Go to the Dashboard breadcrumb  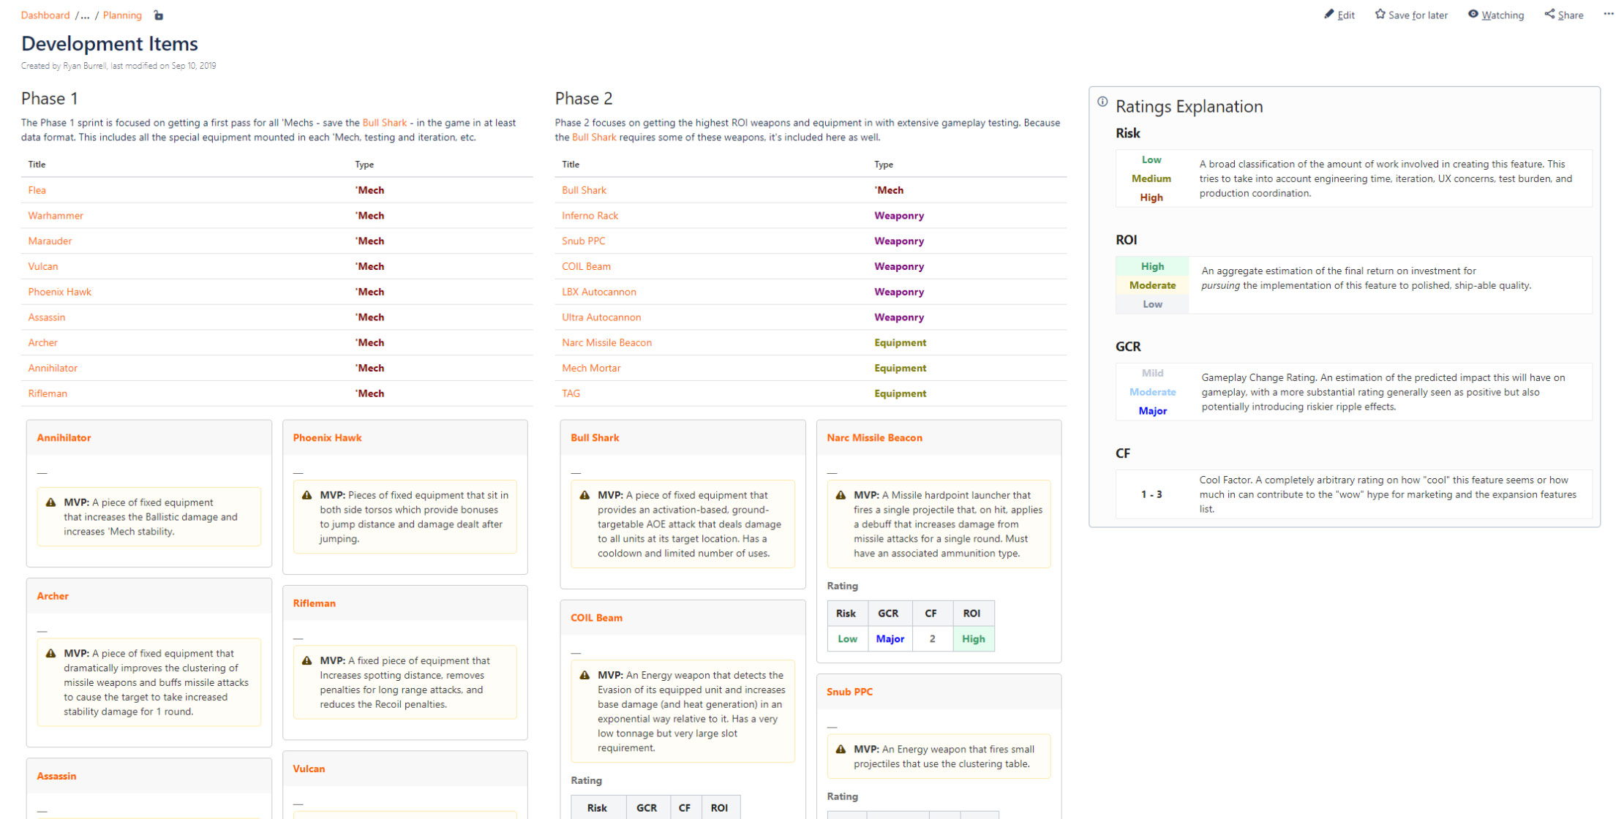[45, 15]
